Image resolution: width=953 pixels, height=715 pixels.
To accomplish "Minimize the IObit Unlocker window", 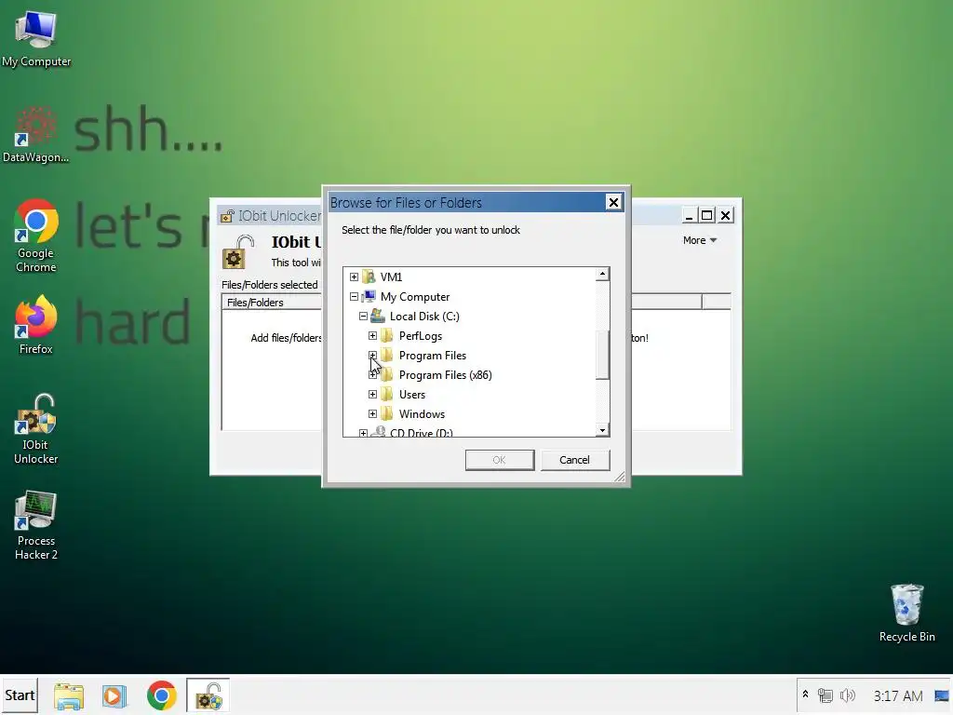I will [689, 215].
